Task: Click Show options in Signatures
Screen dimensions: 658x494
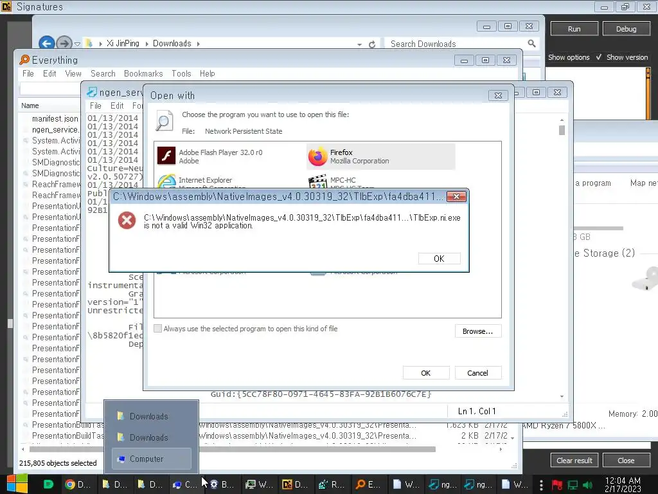Action: 569,57
